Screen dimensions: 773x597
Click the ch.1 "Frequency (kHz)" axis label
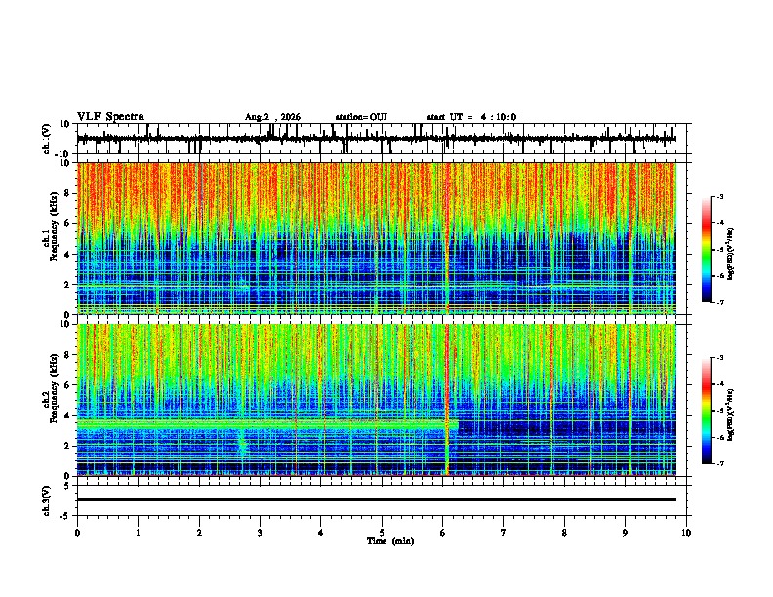pos(55,227)
